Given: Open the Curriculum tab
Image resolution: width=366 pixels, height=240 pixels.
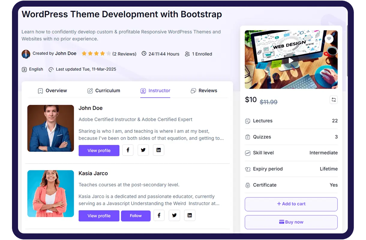Looking at the screenshot, I should 103,91.
